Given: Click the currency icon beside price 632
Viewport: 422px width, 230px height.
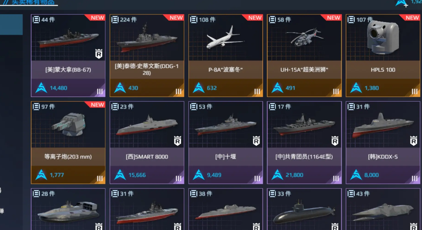Looking at the screenshot, I should point(199,88).
